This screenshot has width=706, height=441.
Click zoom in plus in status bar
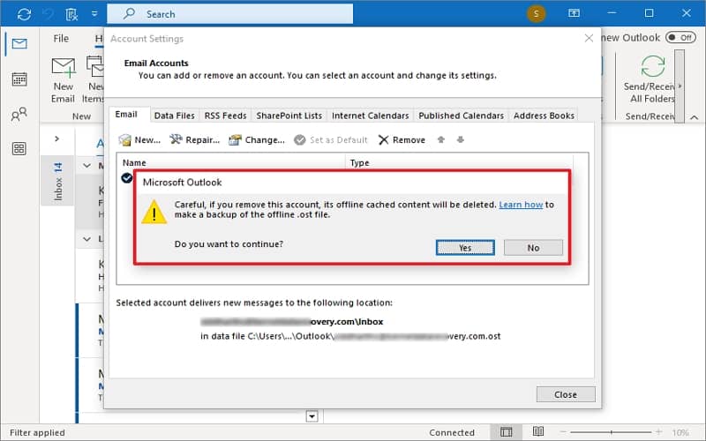coord(658,432)
